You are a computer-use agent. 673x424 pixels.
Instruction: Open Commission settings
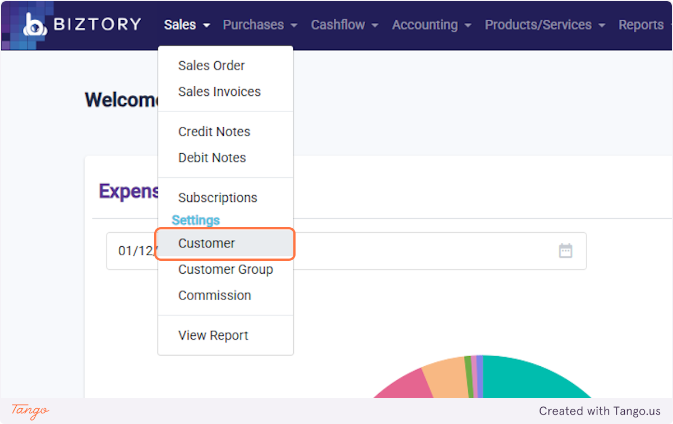tap(225, 296)
